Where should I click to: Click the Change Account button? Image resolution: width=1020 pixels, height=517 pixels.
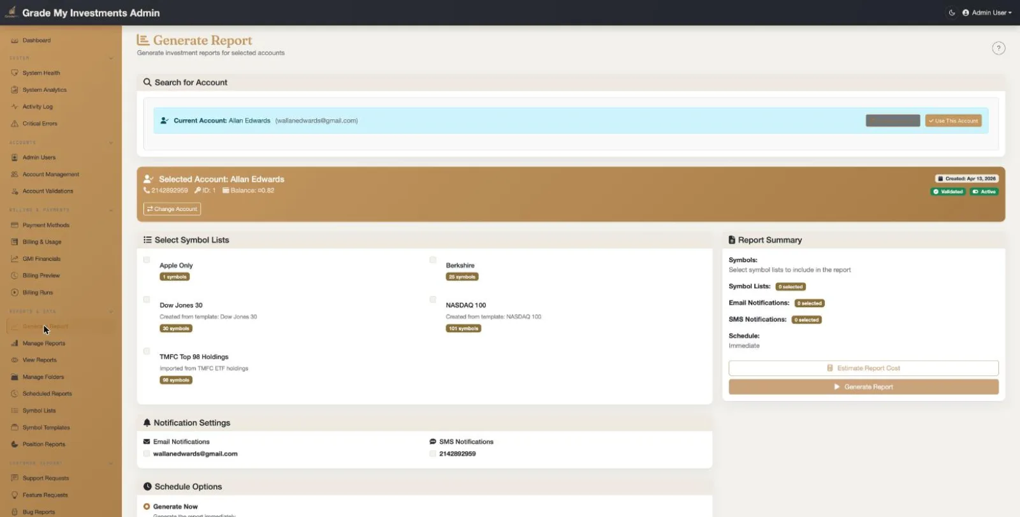click(172, 209)
